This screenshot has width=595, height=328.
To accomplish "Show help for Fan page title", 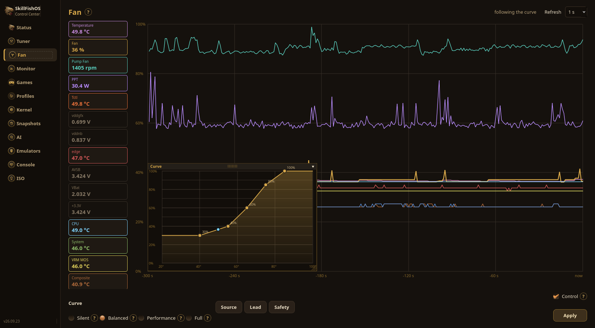I will 88,12.
